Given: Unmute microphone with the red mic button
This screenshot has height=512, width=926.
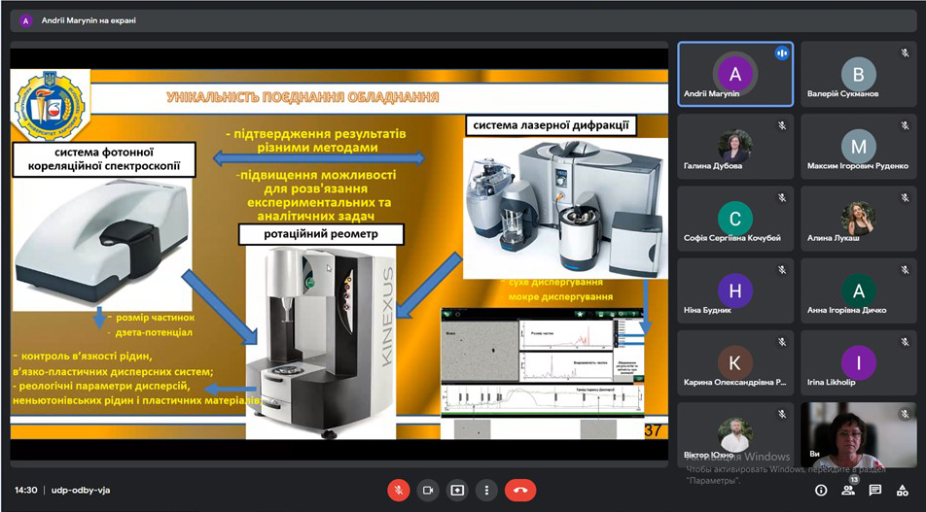Looking at the screenshot, I should pyautogui.click(x=399, y=491).
